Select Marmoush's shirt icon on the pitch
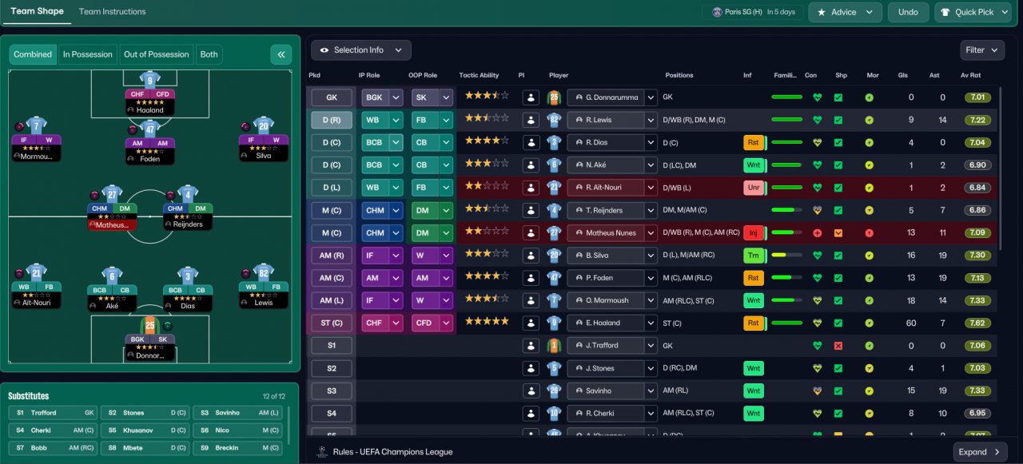 [36, 125]
